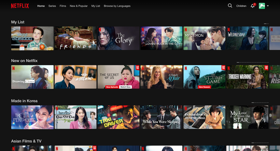Click Watch Now badge on Secret of Us
The image size is (280, 151).
coord(125,87)
